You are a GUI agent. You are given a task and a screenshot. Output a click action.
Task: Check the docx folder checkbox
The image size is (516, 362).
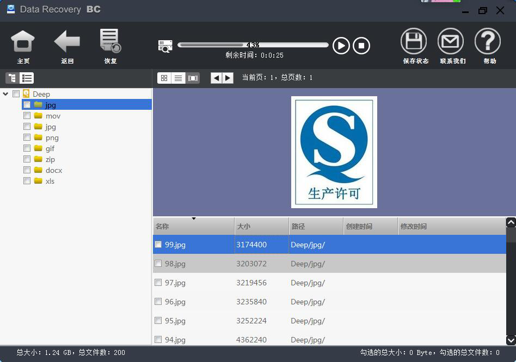click(27, 170)
